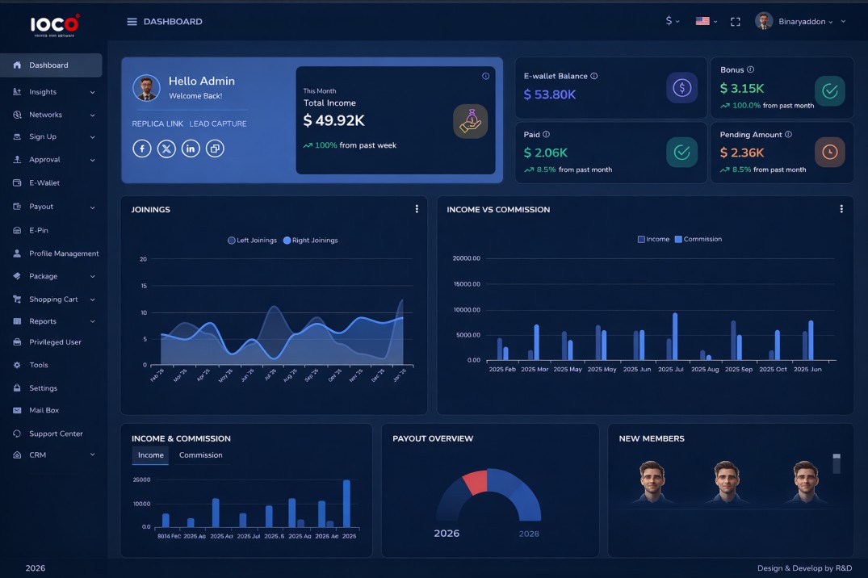Open the language flag dropdown
Image resolution: width=868 pixels, height=578 pixels.
pyautogui.click(x=704, y=21)
